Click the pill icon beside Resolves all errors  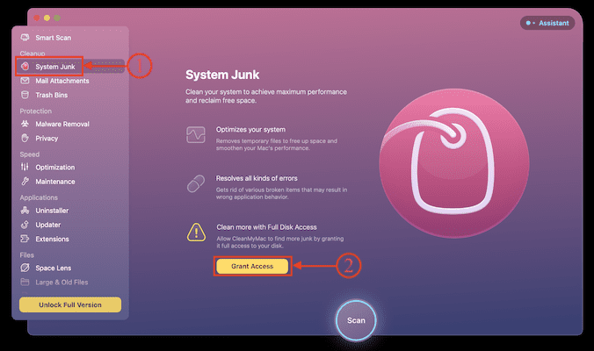tap(196, 183)
